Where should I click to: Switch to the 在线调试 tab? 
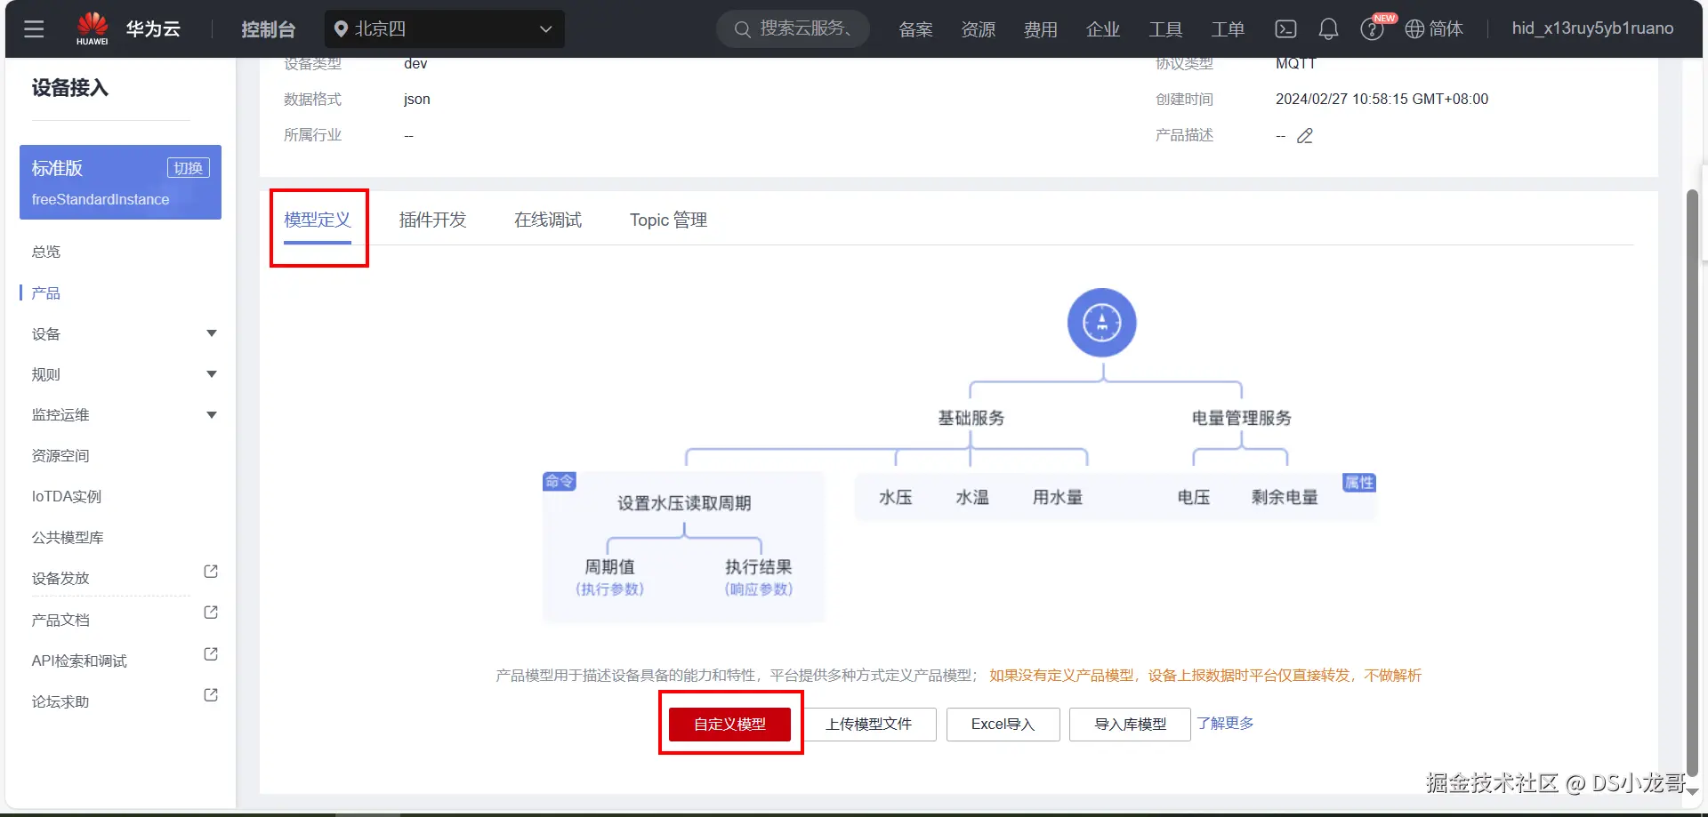(x=548, y=220)
